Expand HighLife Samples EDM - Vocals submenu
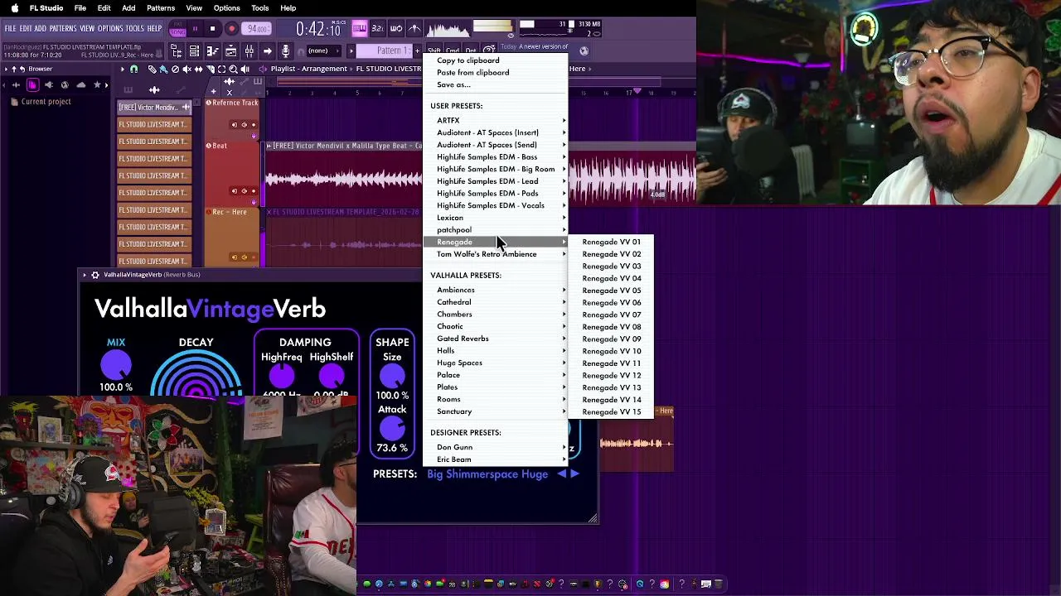Viewport: 1061px width, 596px height. pyautogui.click(x=497, y=205)
